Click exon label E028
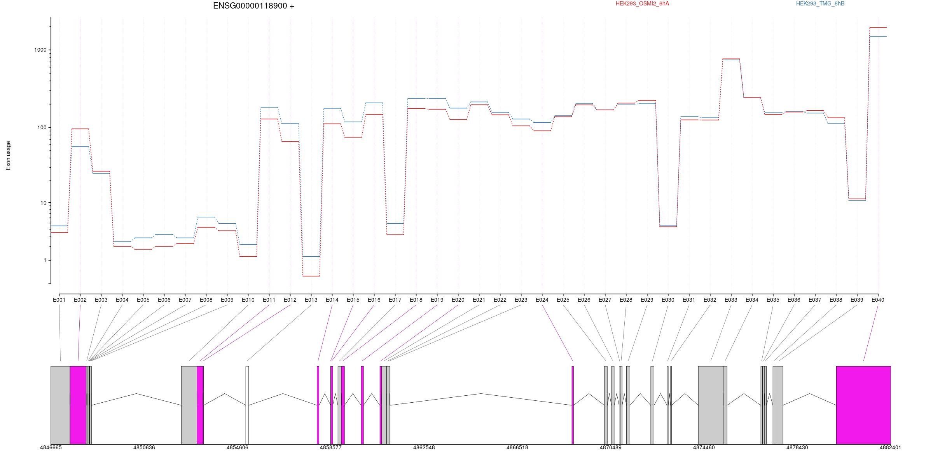 626,300
